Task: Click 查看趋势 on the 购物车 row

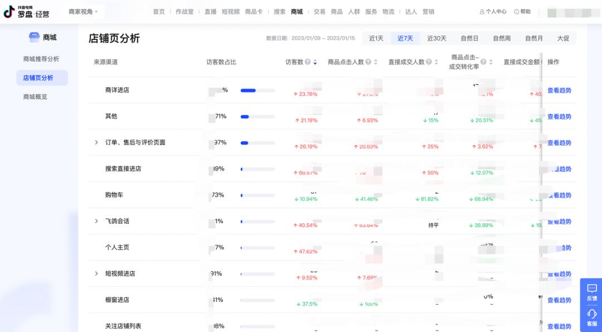Action: click(x=559, y=195)
